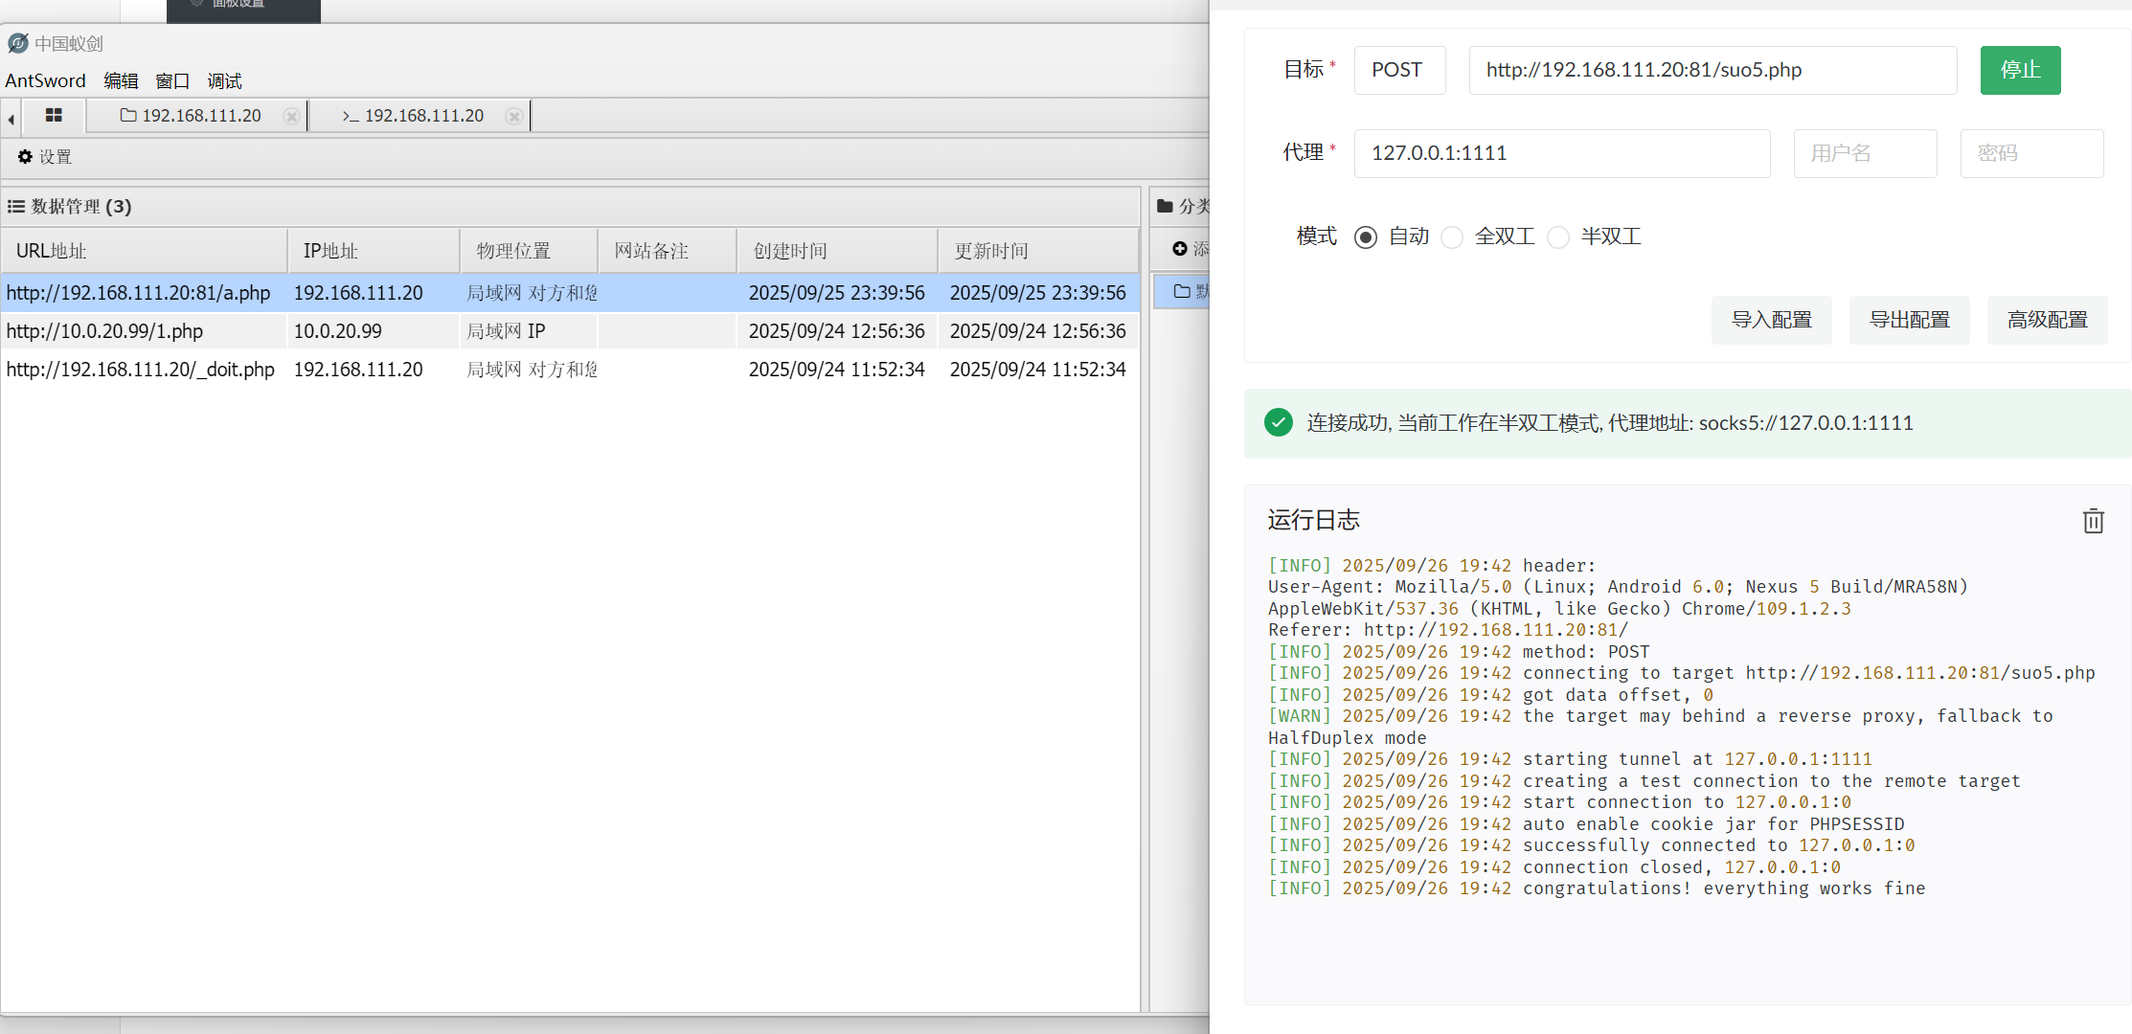Click the 导入配置 button

(x=1771, y=320)
